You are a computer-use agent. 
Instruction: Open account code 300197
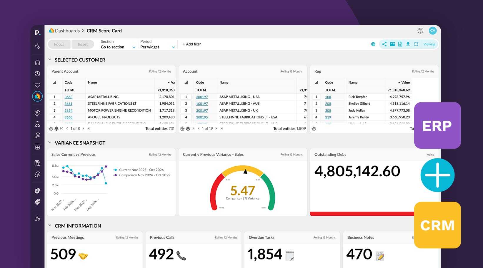[202, 97]
